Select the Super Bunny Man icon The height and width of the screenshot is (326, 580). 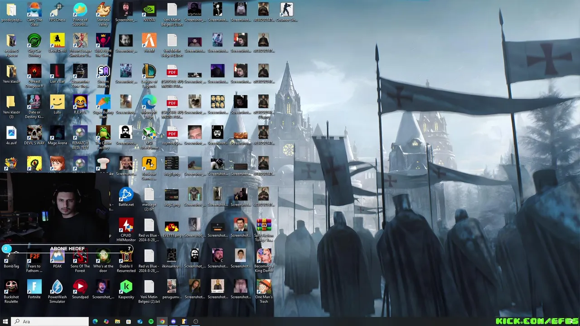click(x=103, y=106)
